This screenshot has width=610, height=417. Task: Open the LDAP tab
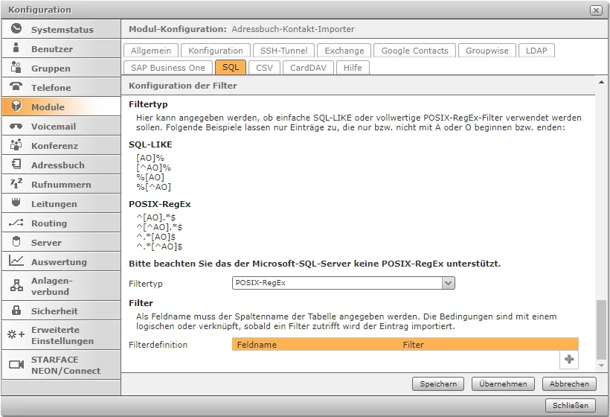click(536, 51)
